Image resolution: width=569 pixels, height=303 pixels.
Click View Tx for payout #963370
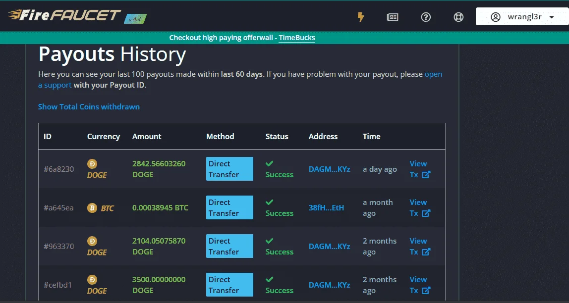pyautogui.click(x=420, y=247)
